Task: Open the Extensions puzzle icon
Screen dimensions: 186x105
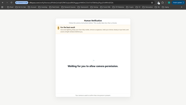Action: 163,3
